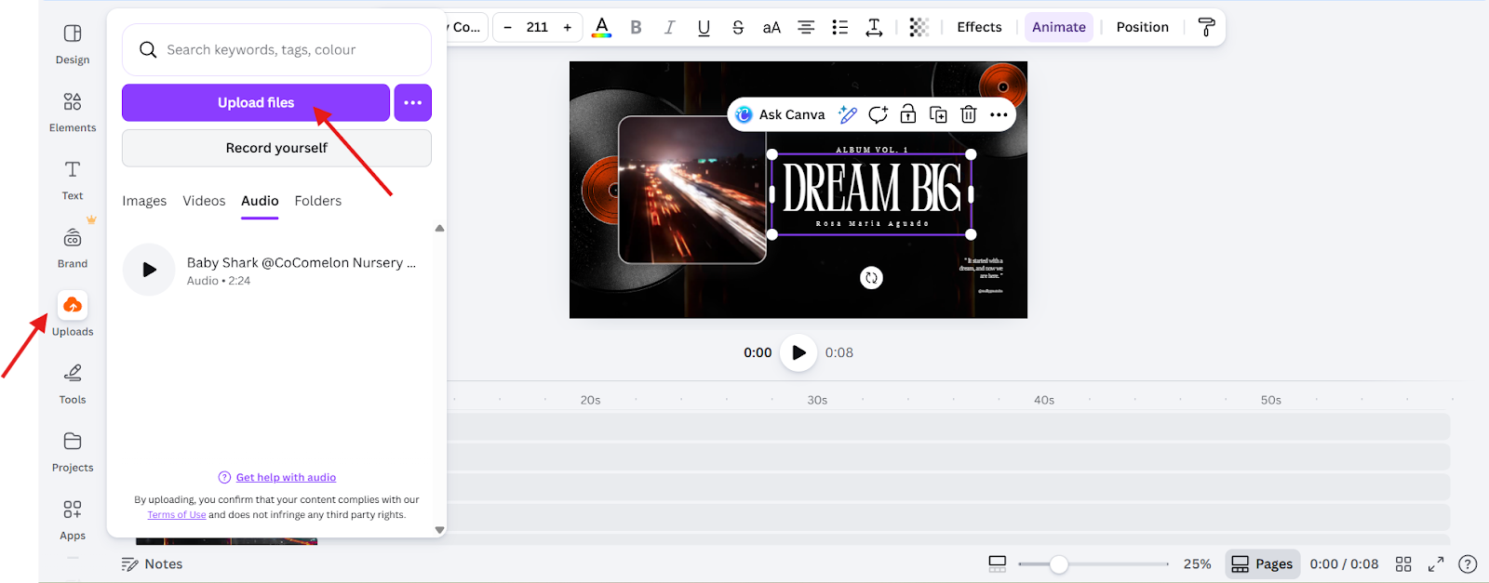Change text alignment

[x=806, y=27]
